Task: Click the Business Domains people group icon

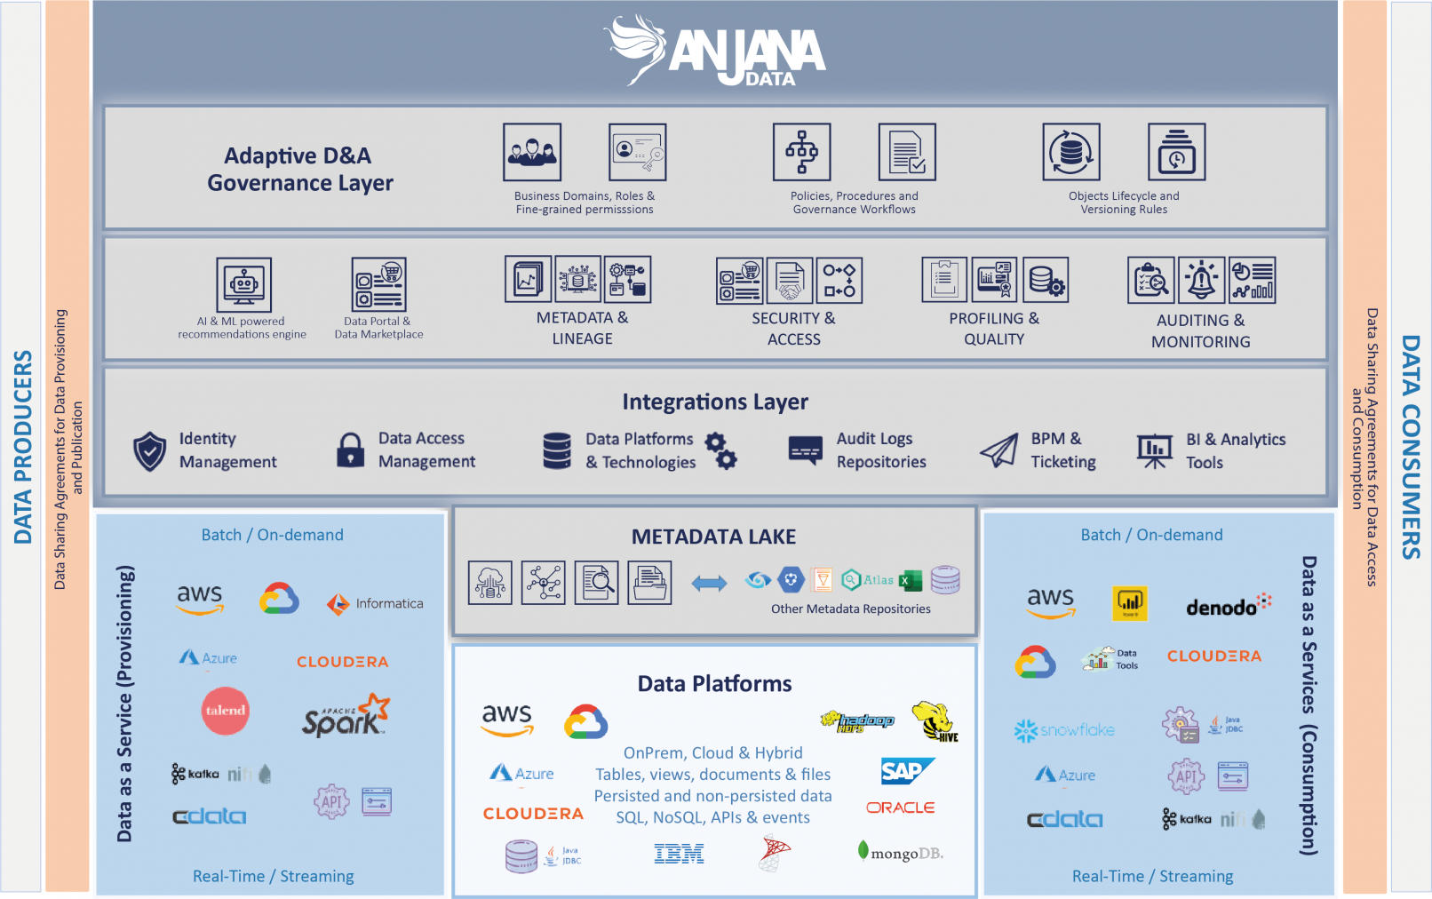Action: 531,152
